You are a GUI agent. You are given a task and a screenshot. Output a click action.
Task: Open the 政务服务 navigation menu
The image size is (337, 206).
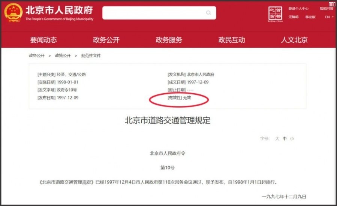pyautogui.click(x=169, y=40)
